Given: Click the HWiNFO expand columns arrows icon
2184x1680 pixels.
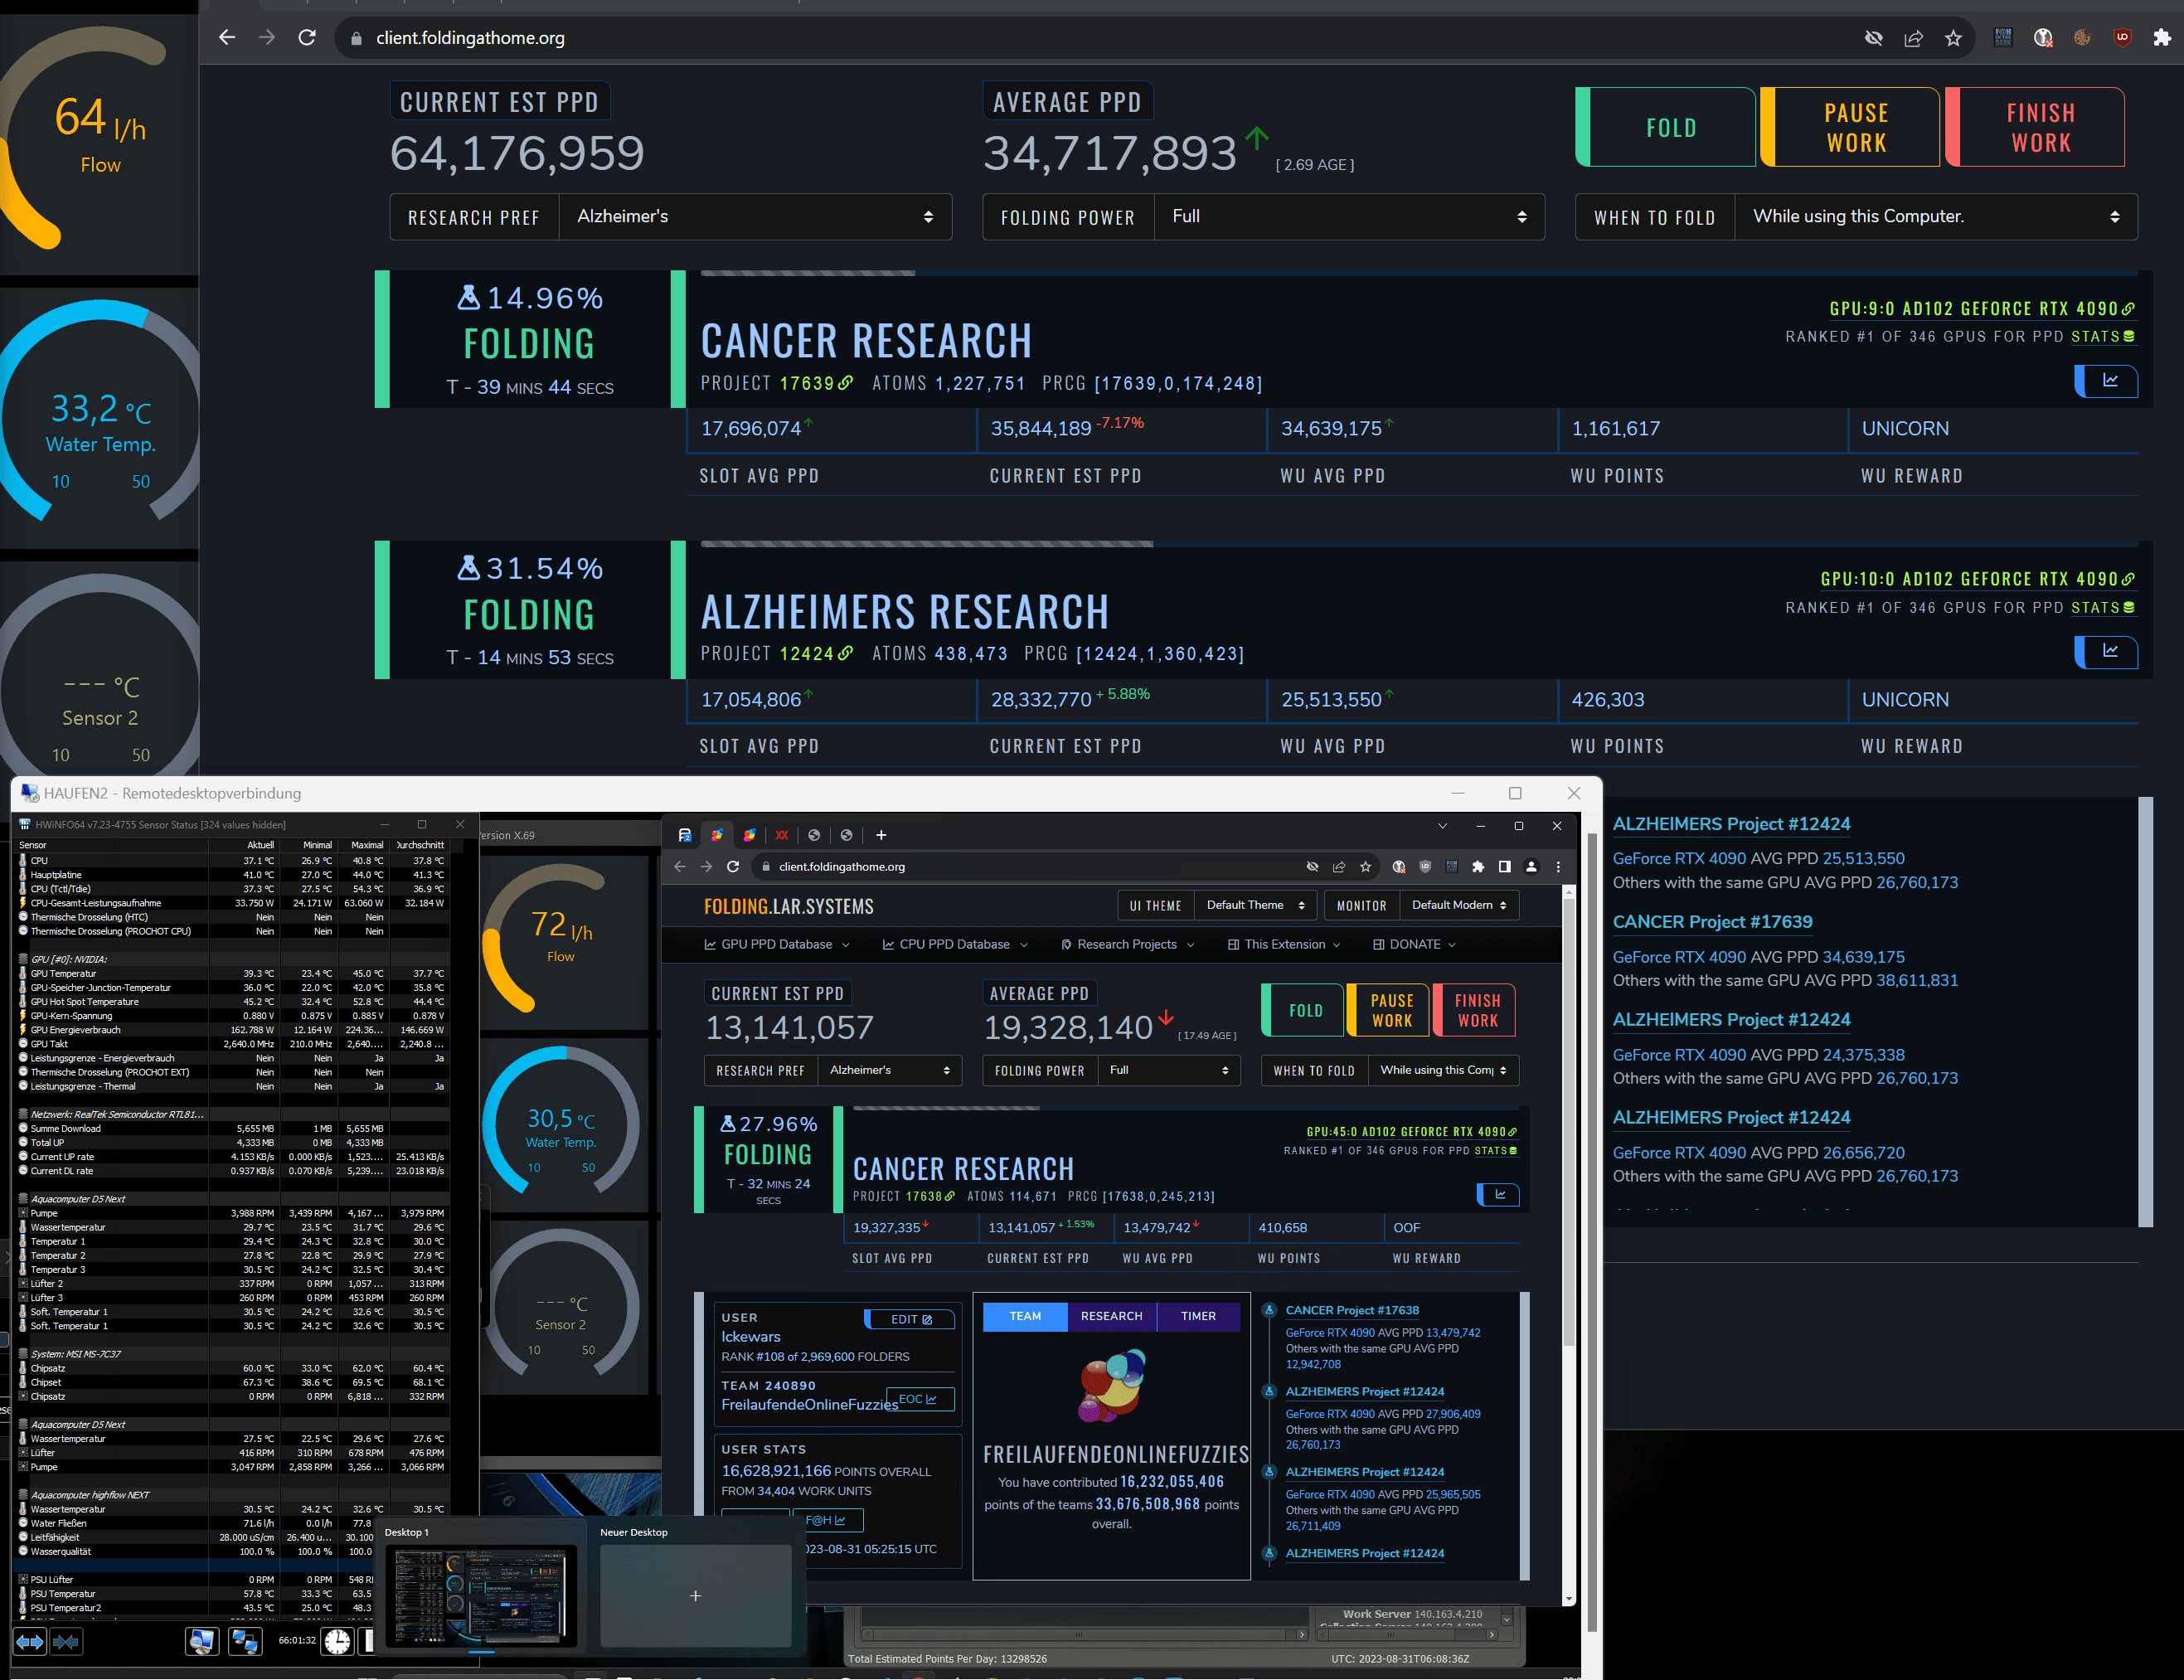Looking at the screenshot, I should coord(30,1641).
